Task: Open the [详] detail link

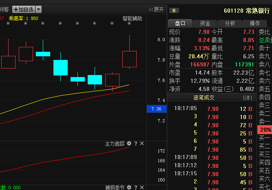Action: click(248, 98)
